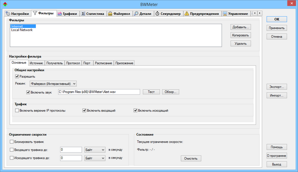This screenshot has width=298, height=172.
Task: Click the Импорт... button
Action: (x=277, y=95)
